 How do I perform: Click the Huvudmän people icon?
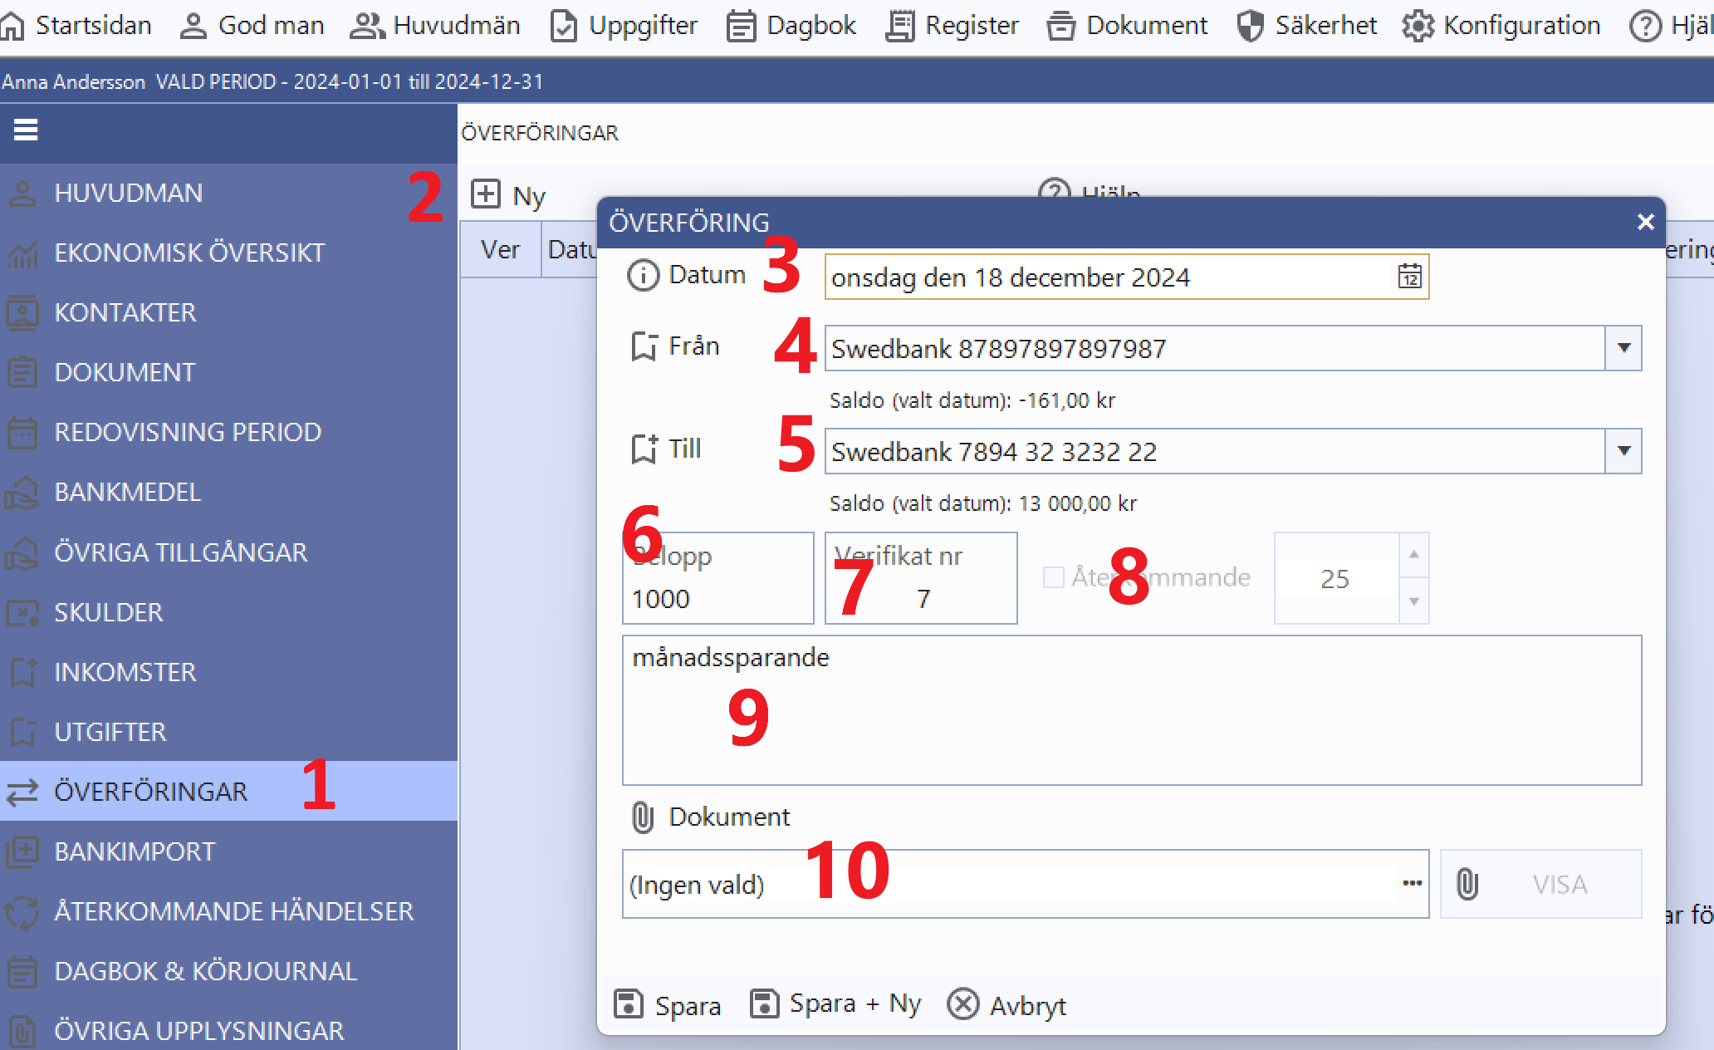click(367, 26)
